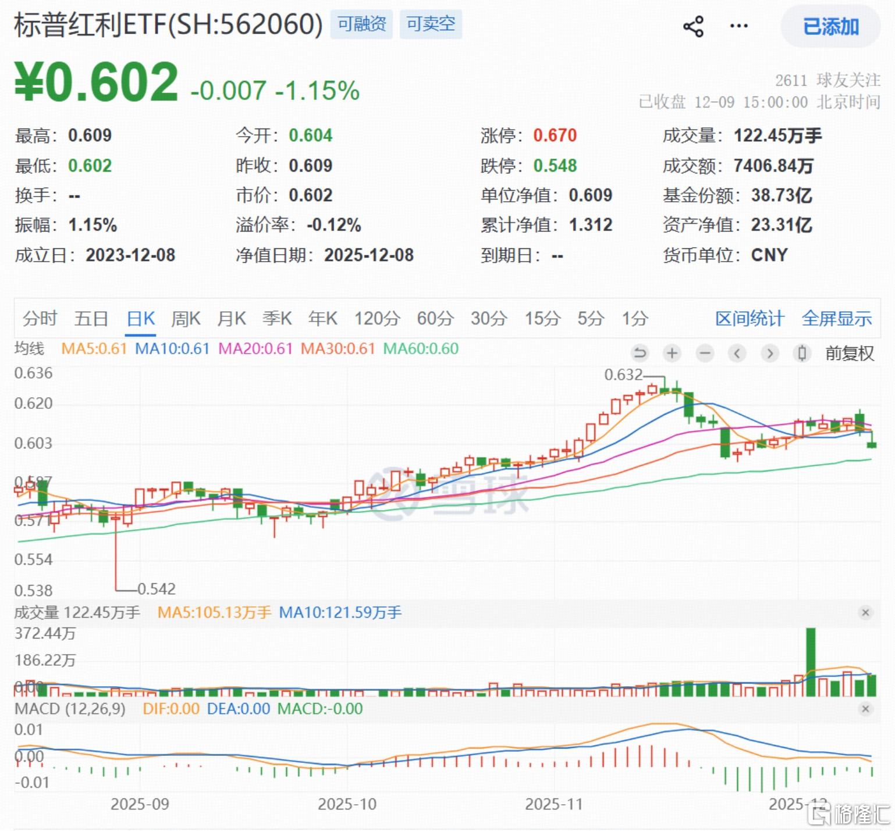Click the 已添加 watchlist button
The image size is (895, 831).
pyautogui.click(x=830, y=26)
